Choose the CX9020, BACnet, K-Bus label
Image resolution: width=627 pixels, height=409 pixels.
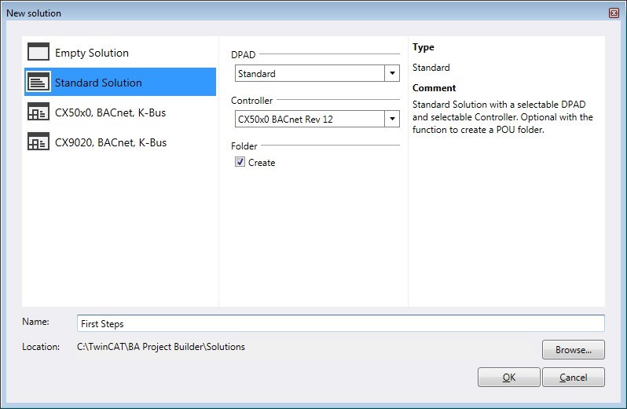tap(111, 142)
